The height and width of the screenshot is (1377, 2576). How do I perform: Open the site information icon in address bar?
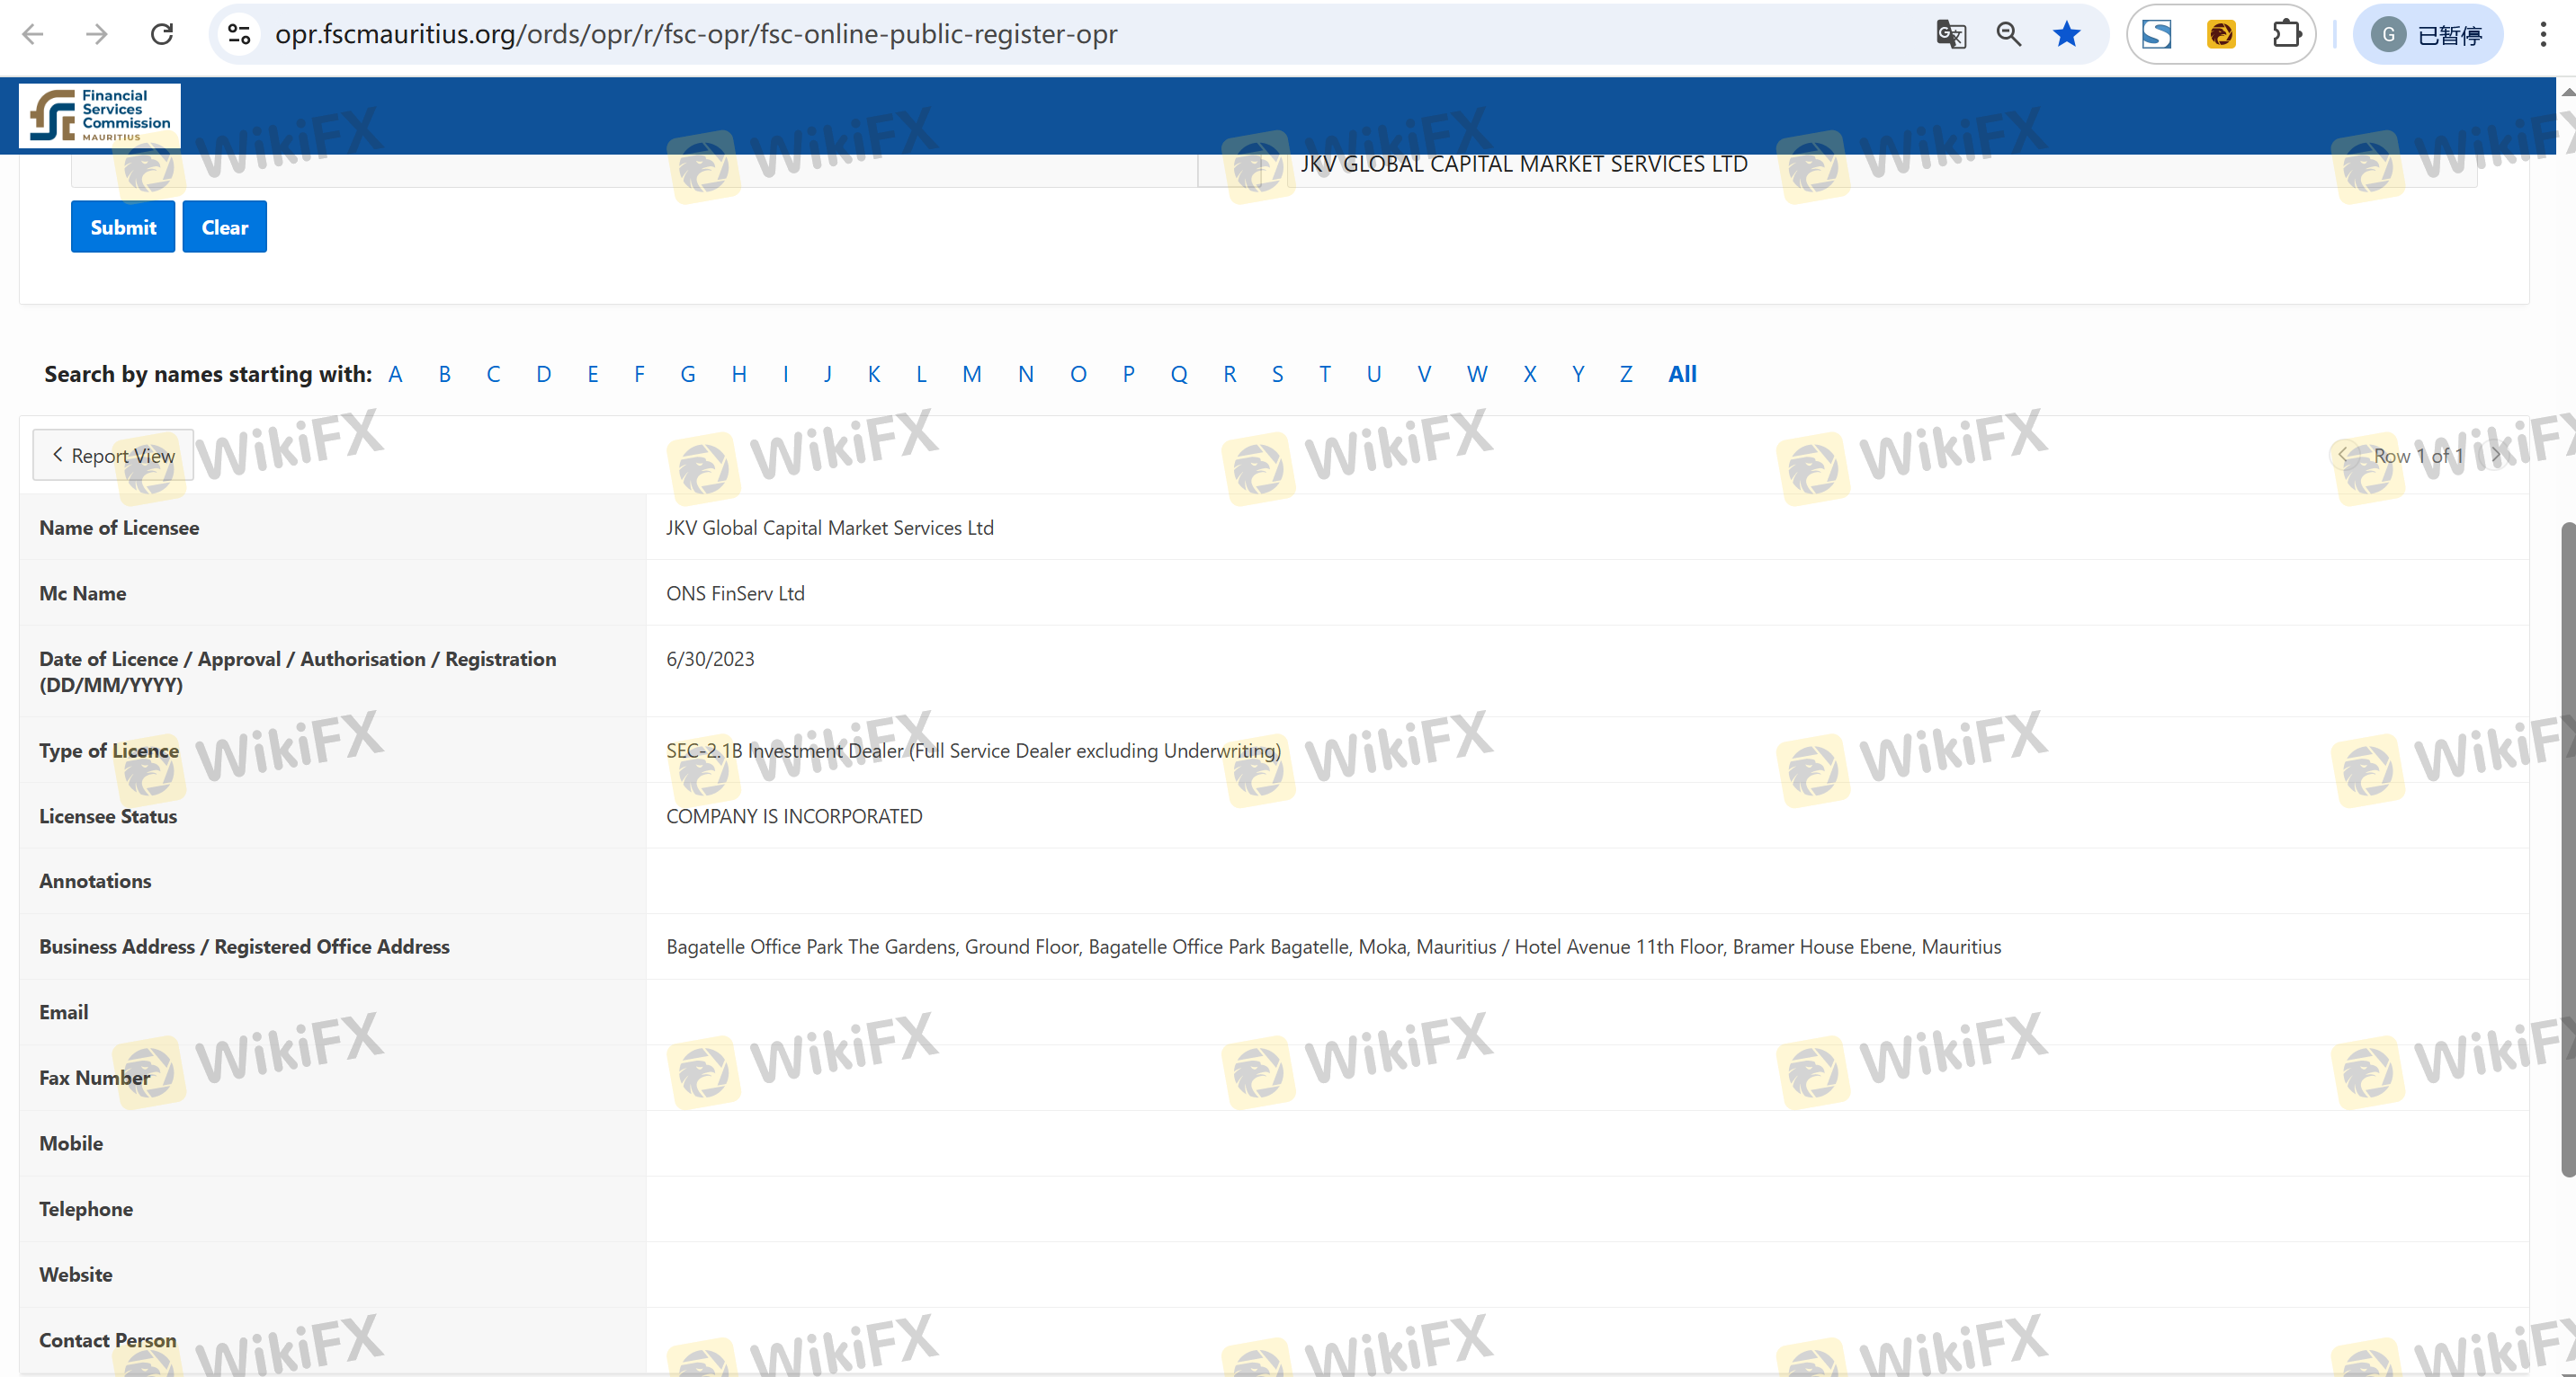click(239, 34)
